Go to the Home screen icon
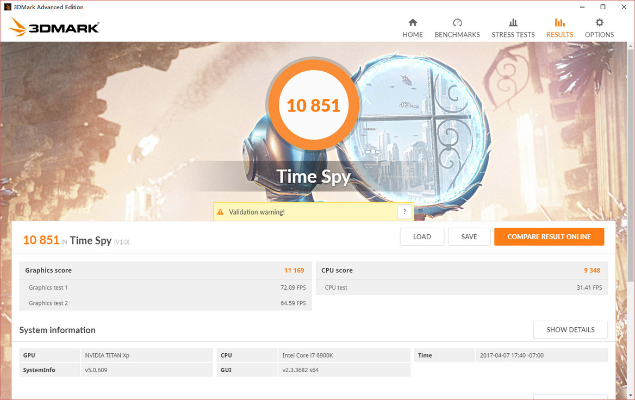Viewport: 635px width, 400px height. [x=413, y=23]
